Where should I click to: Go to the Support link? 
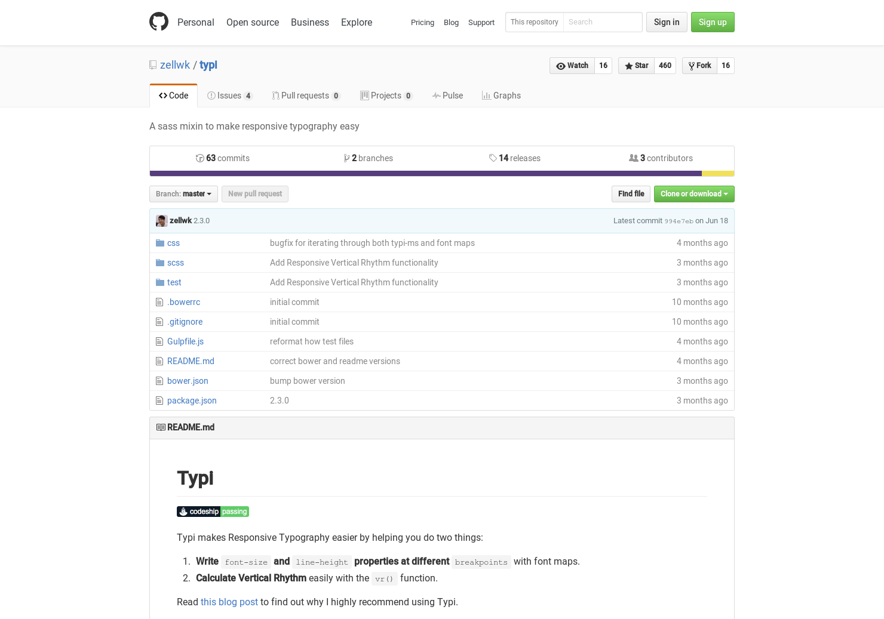click(x=481, y=23)
